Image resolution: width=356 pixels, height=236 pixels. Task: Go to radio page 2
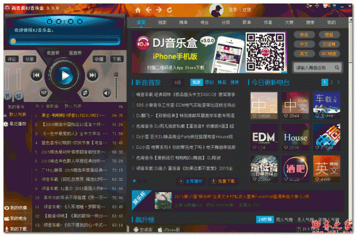click(332, 82)
